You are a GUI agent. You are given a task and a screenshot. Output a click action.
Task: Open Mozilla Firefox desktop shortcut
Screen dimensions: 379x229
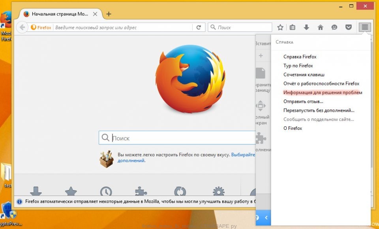[x=6, y=26]
